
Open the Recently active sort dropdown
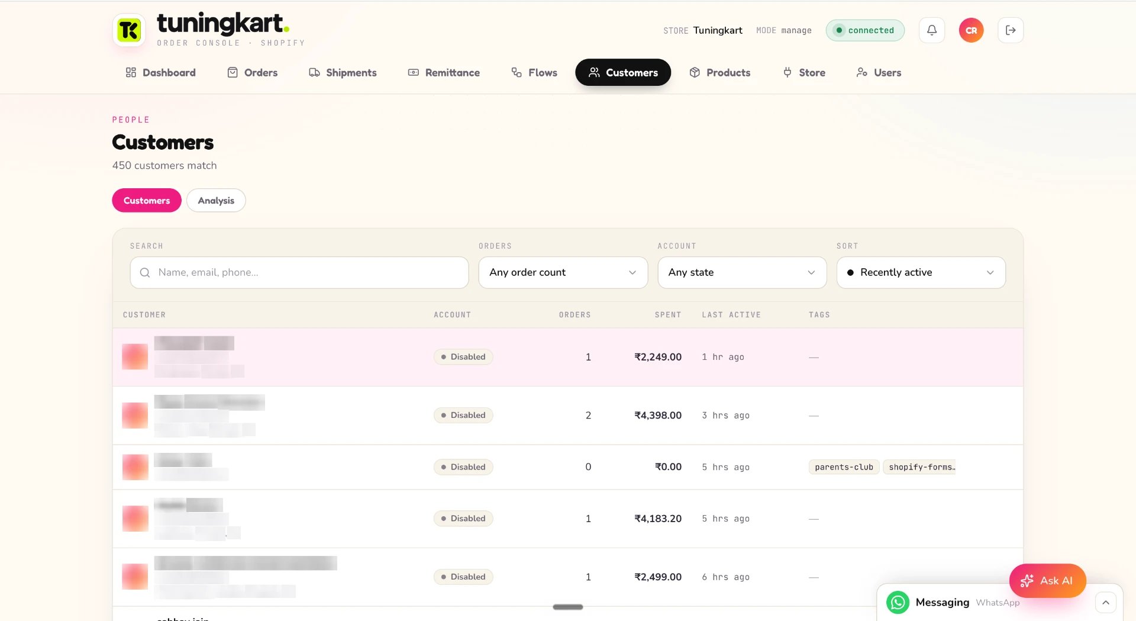coord(921,272)
